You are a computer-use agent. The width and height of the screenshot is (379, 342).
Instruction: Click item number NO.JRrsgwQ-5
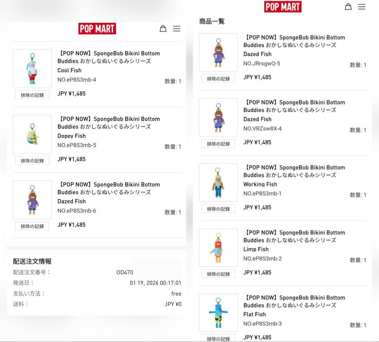(262, 63)
